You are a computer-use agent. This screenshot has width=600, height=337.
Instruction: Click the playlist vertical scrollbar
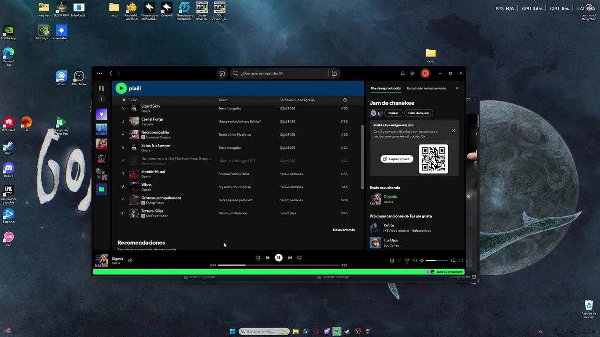click(x=362, y=157)
